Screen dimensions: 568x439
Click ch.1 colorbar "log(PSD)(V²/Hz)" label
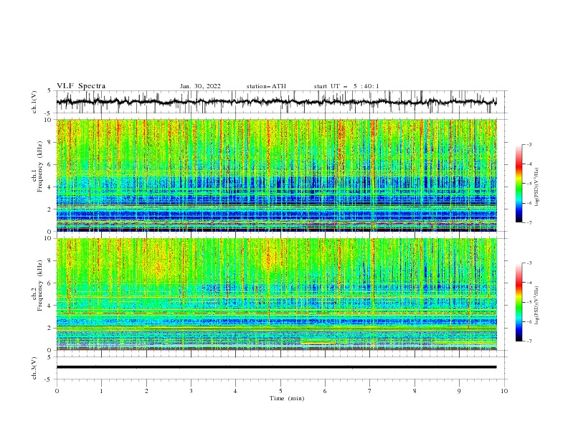point(536,187)
